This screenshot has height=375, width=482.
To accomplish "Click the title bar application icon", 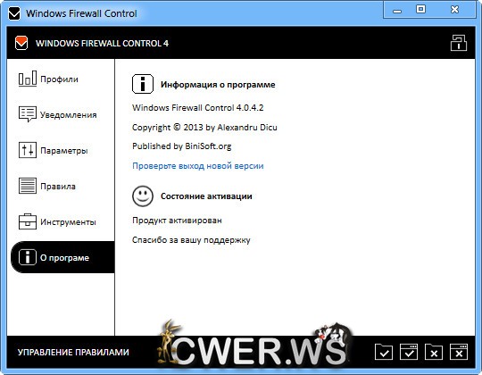I will point(14,13).
